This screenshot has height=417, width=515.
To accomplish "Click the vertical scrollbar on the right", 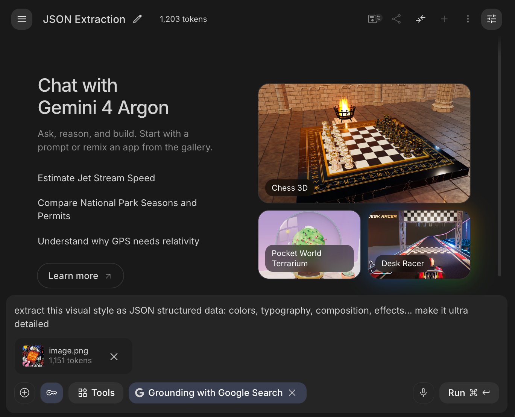I will [500, 157].
